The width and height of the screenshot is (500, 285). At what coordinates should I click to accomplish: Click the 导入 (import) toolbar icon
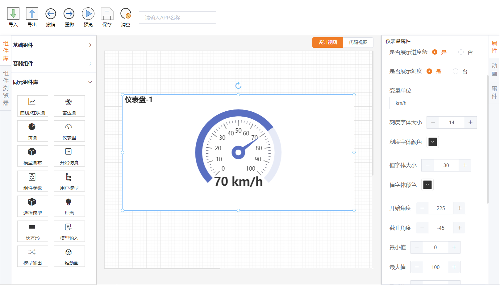[x=13, y=14]
